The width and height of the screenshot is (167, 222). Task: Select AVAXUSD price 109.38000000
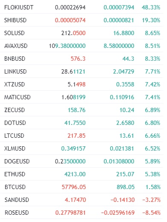tap(67, 46)
